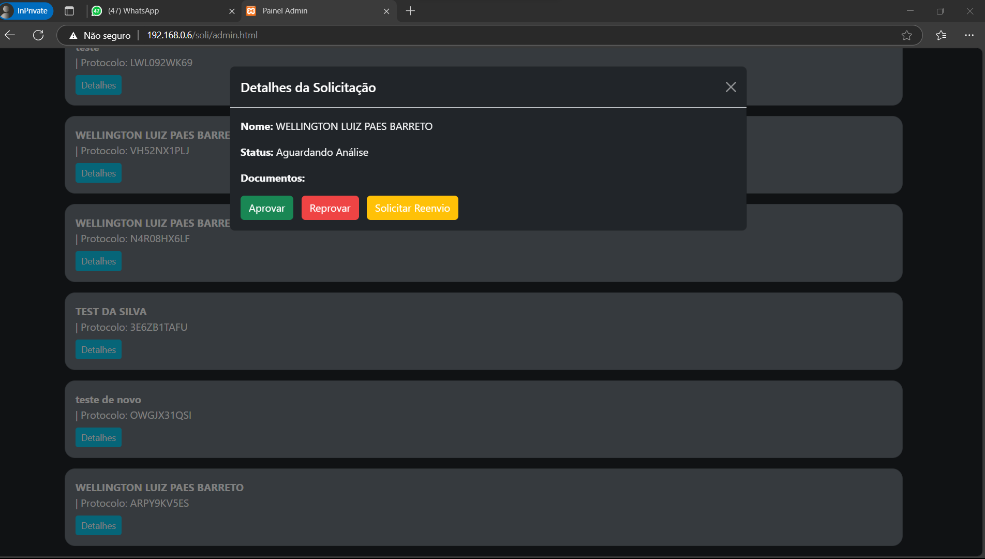Viewport: 985px width, 559px height.
Task: Open the tab actions menu icon
Action: (69, 11)
